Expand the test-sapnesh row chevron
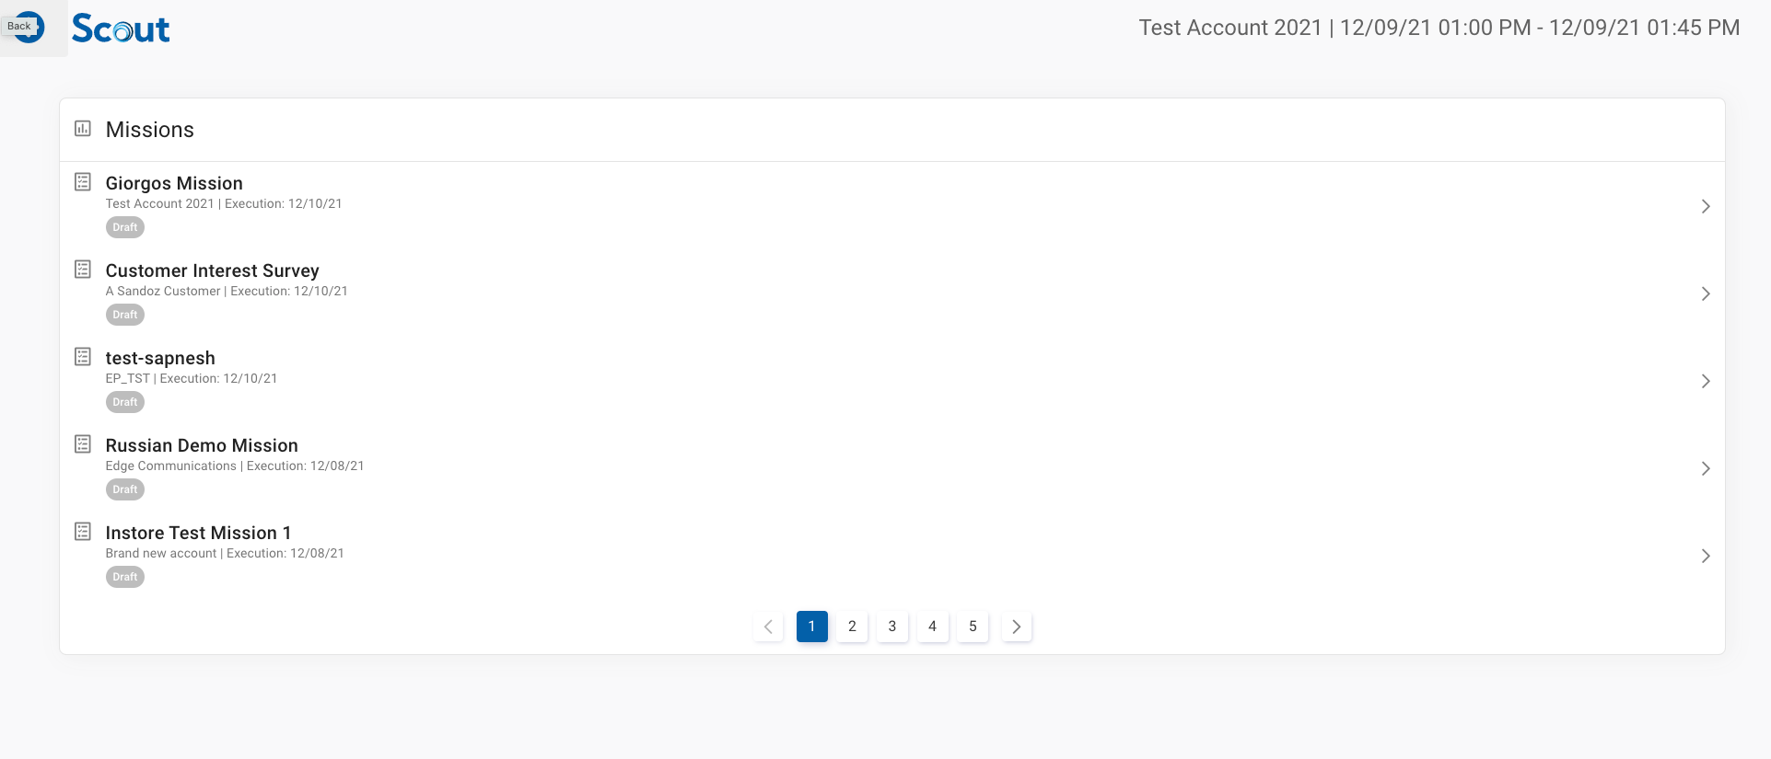The width and height of the screenshot is (1771, 759). coord(1705,381)
